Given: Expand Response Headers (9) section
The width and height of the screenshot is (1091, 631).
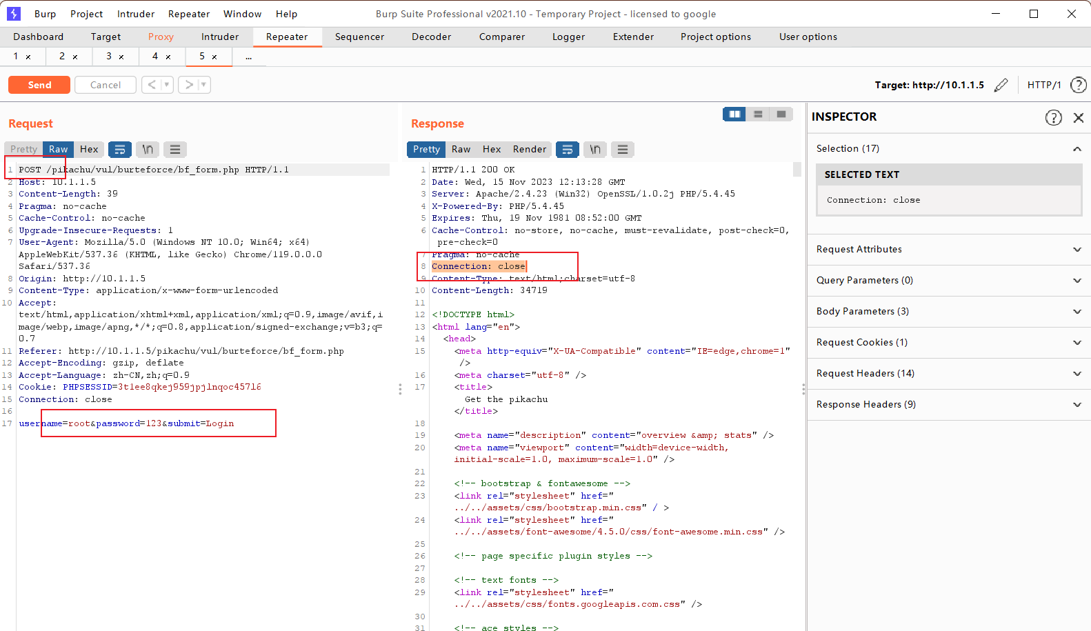Looking at the screenshot, I should point(1077,405).
